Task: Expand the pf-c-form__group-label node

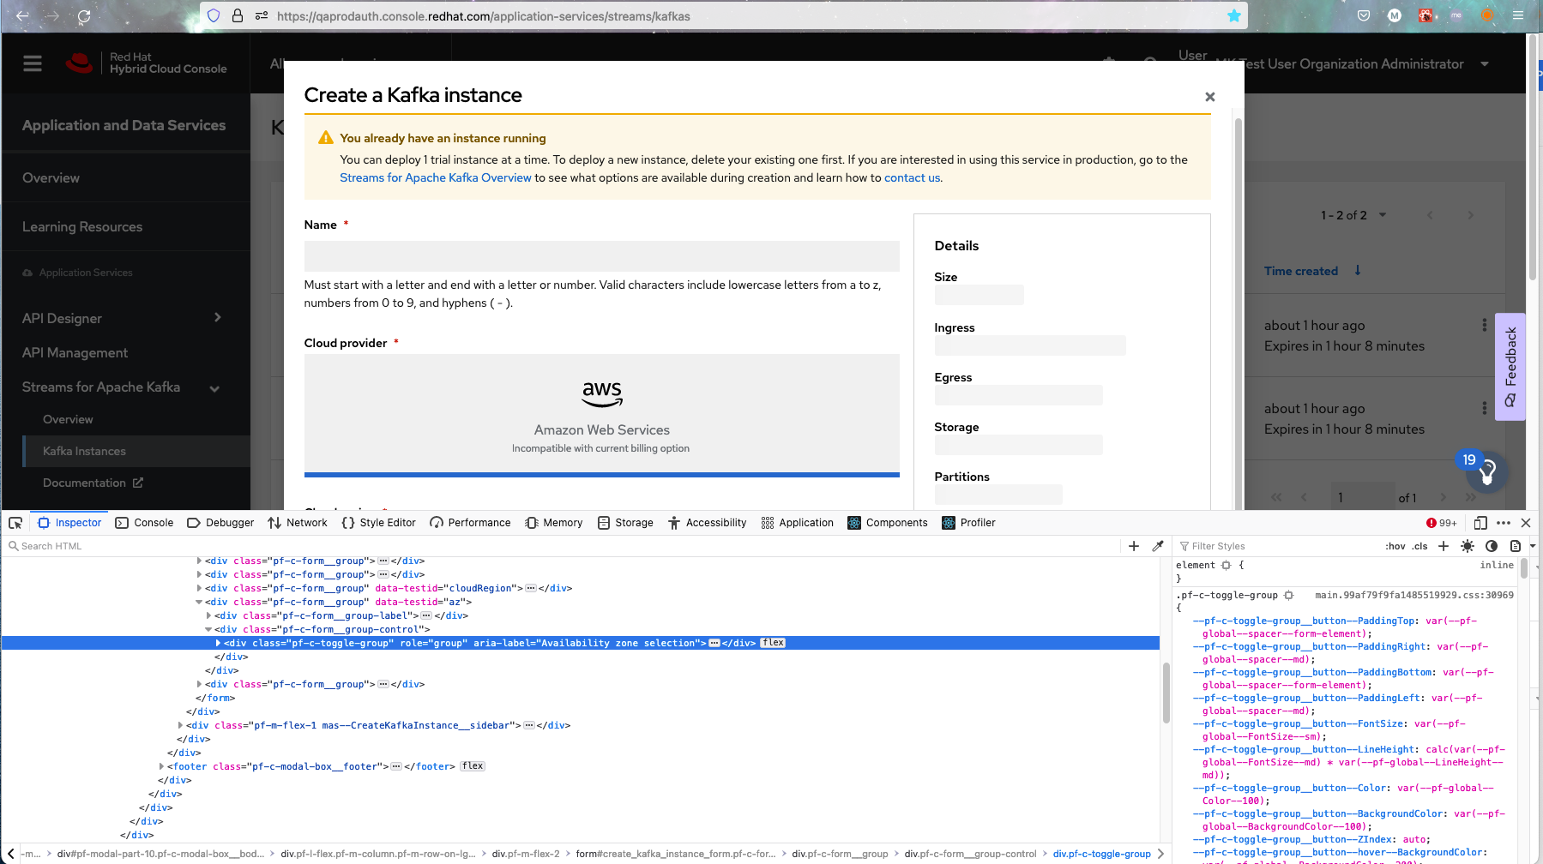Action: (x=209, y=615)
